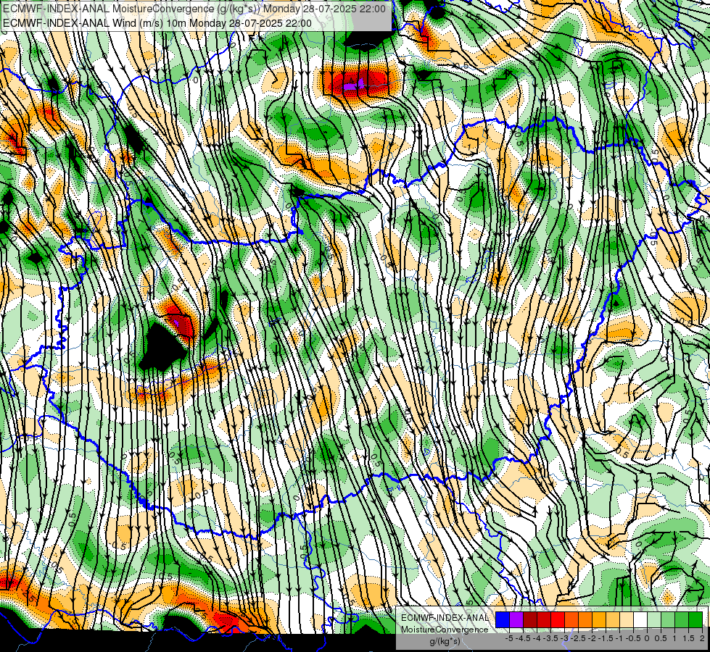
Task: Click the -0.5 legend tick label
Action: click(x=633, y=638)
